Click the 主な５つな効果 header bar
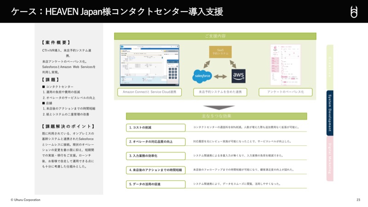 click(x=216, y=116)
